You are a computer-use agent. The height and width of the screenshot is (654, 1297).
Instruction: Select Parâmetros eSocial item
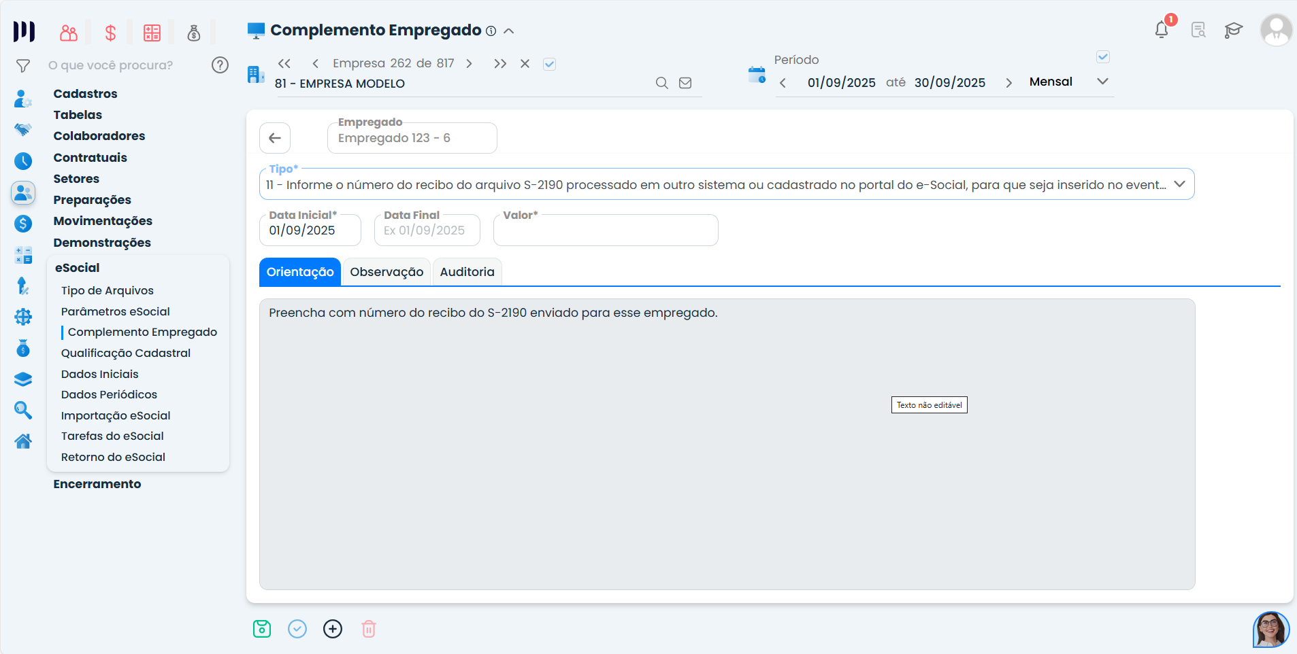click(x=116, y=311)
